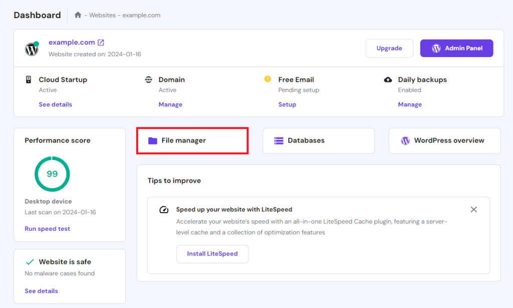
Task: Click the globe icon next to Domain
Action: [149, 79]
